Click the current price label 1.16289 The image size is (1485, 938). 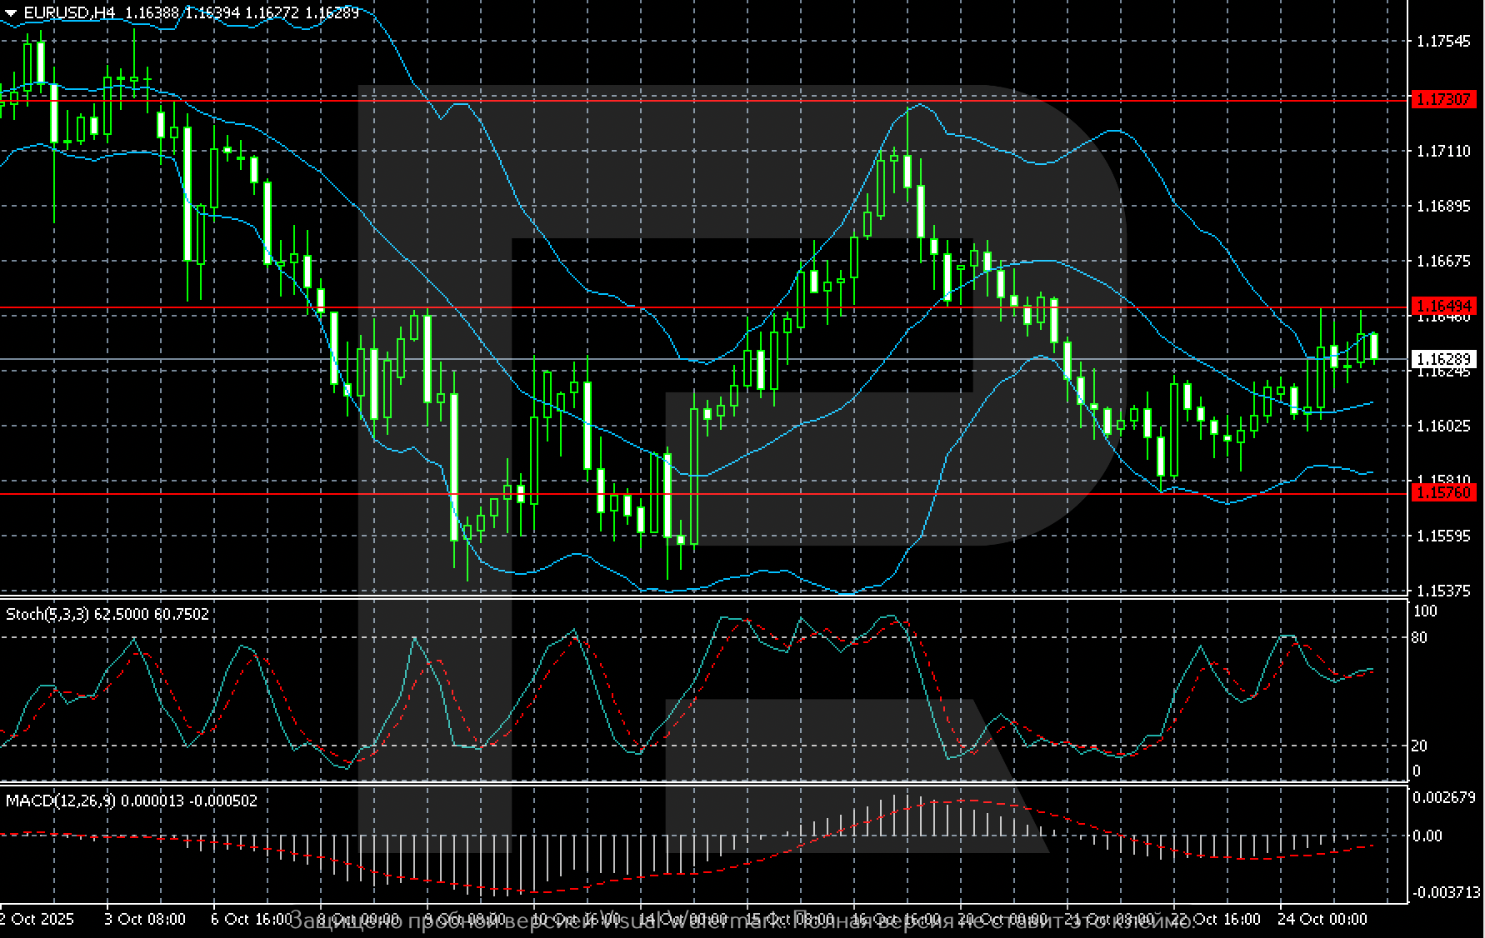coord(1442,359)
